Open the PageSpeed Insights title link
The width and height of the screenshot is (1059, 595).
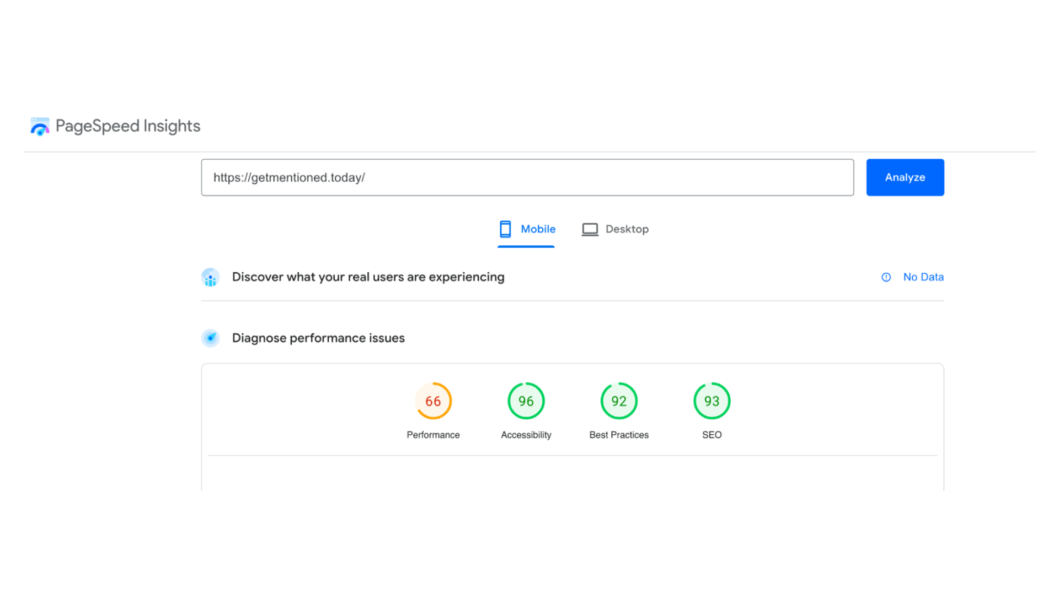coord(128,126)
